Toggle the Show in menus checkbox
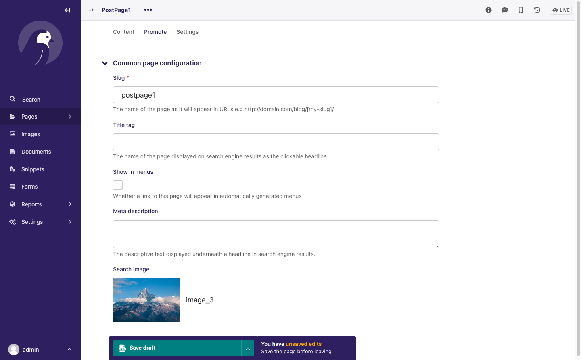This screenshot has width=581, height=360. 118,185
